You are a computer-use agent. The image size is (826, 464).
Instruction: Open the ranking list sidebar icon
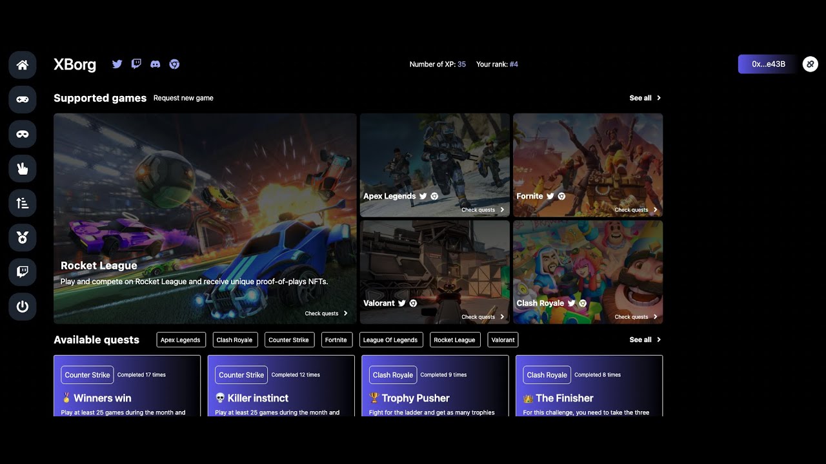(x=23, y=204)
